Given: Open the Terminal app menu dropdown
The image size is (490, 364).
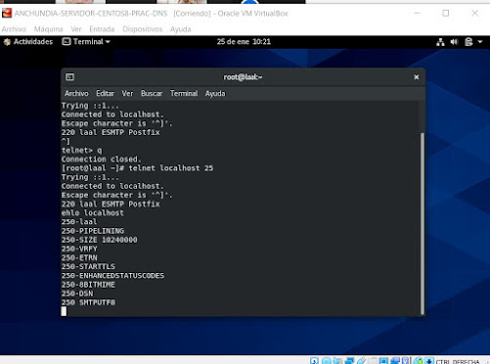Looking at the screenshot, I should click(86, 42).
